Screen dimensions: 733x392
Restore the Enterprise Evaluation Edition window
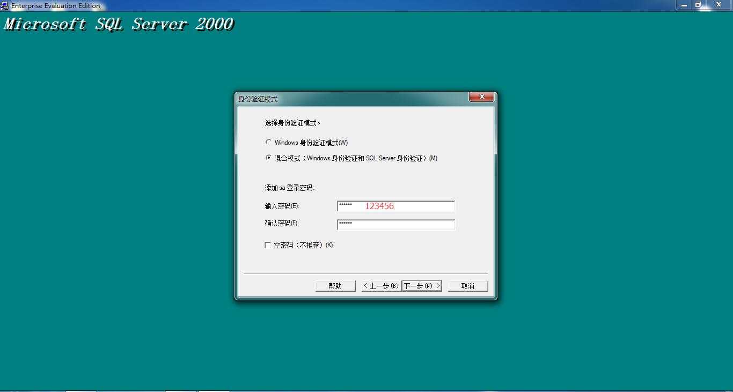[698, 5]
